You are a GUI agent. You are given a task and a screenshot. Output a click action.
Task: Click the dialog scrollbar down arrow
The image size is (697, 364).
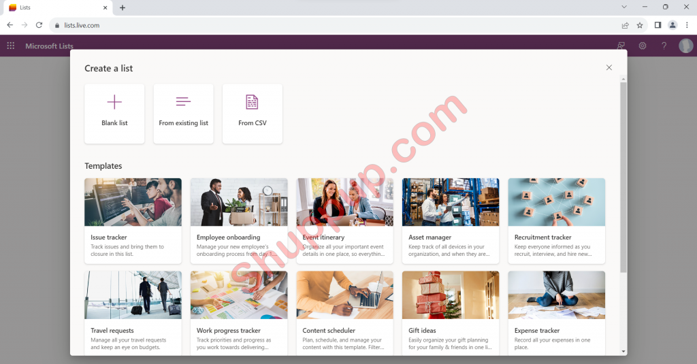coord(623,351)
